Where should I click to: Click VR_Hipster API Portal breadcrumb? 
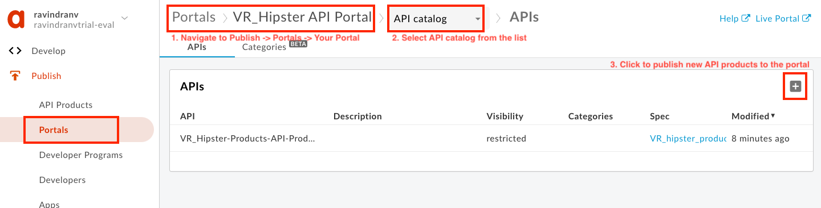[302, 17]
